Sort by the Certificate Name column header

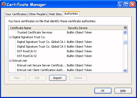click(37, 28)
